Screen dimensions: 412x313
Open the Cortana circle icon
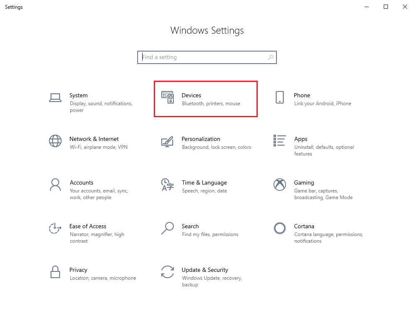coord(279,228)
